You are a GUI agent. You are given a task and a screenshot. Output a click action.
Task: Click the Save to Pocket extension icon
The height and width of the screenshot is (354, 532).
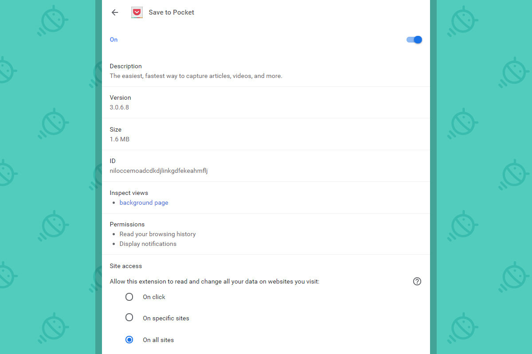137,12
